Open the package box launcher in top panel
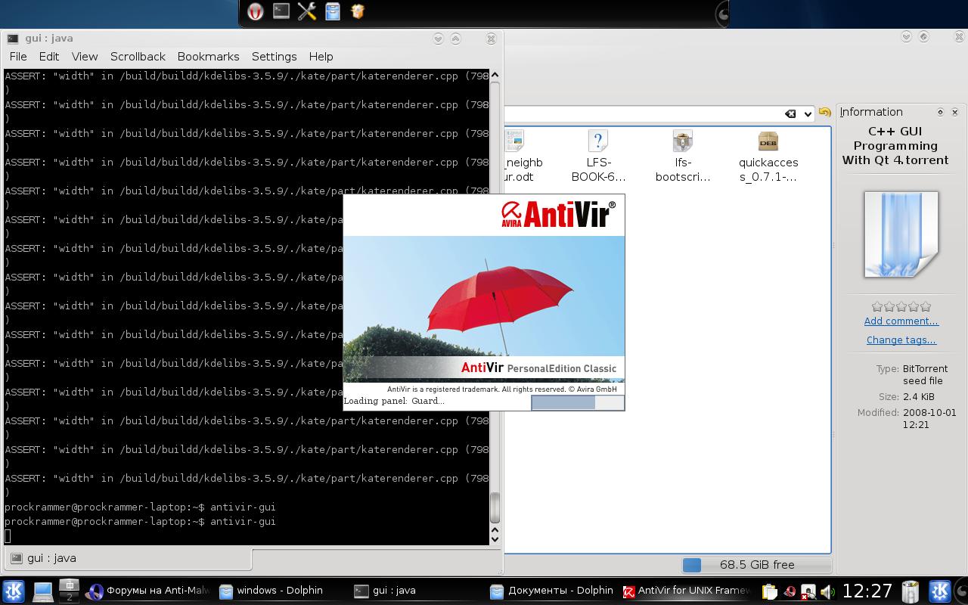This screenshot has height=605, width=968. pyautogui.click(x=358, y=11)
